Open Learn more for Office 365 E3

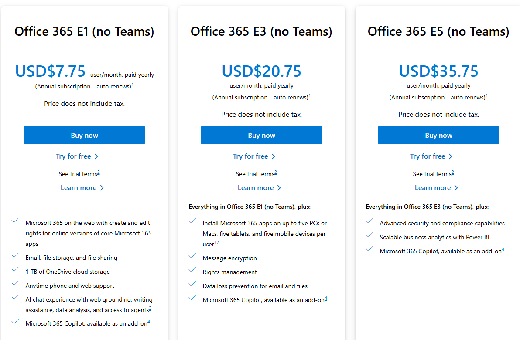(x=259, y=188)
